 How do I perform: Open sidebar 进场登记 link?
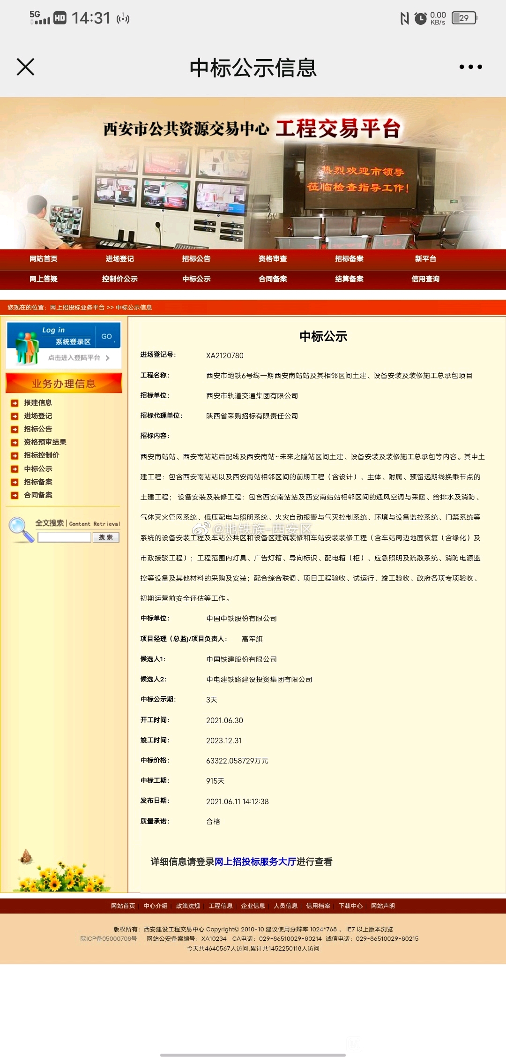[x=38, y=416]
